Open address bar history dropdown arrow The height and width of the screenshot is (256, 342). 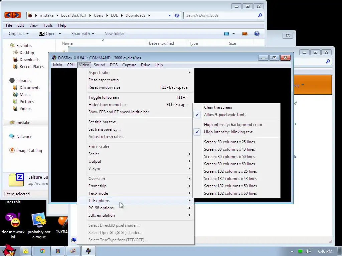pyautogui.click(x=169, y=15)
